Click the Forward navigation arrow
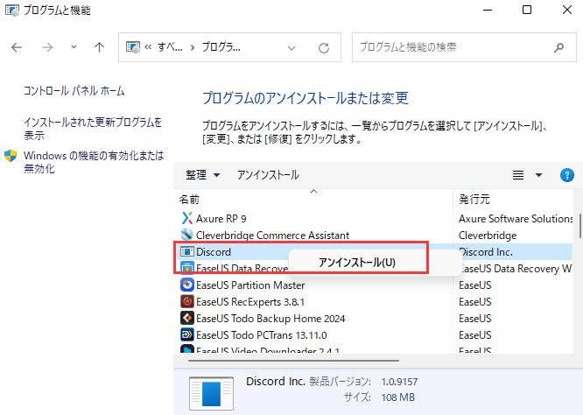 pyautogui.click(x=47, y=47)
